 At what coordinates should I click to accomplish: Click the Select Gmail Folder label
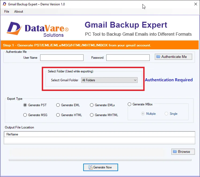click(65, 80)
